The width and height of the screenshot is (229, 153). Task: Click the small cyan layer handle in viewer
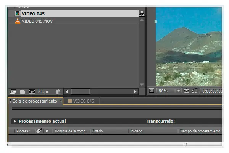[156, 21]
